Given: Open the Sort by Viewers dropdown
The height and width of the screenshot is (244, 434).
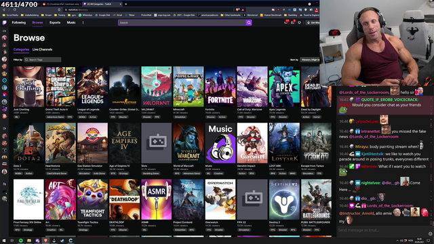Looking at the screenshot, I should [x=310, y=60].
